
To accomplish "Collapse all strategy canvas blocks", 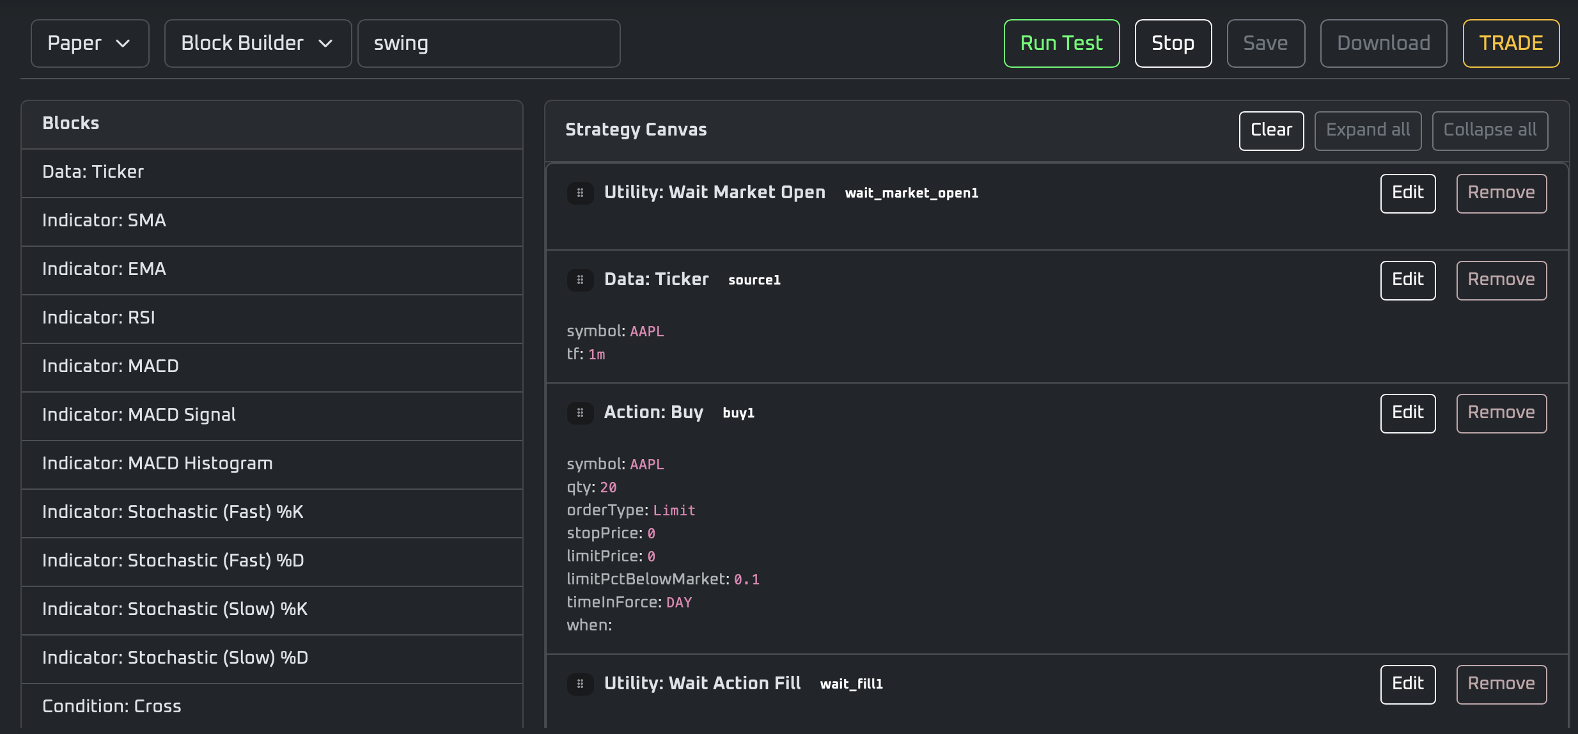I will (x=1489, y=130).
